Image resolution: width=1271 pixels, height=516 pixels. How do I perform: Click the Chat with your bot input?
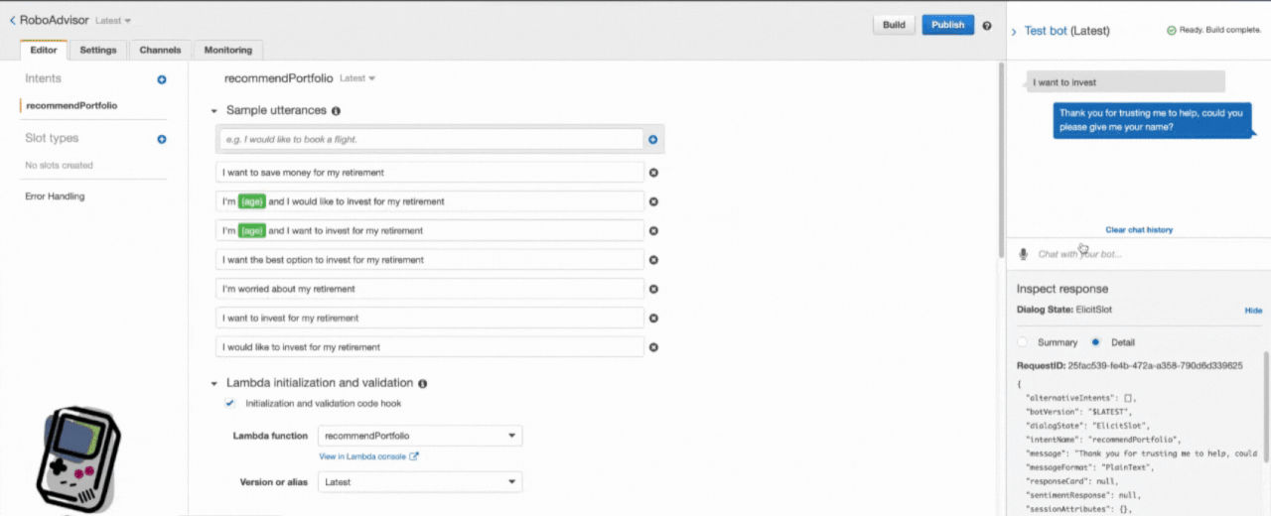click(x=1147, y=255)
